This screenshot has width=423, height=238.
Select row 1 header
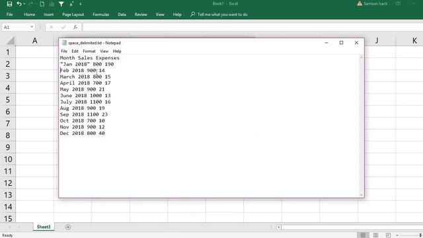pos(8,52)
